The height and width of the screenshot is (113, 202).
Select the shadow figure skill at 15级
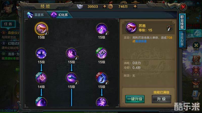(x=41, y=53)
